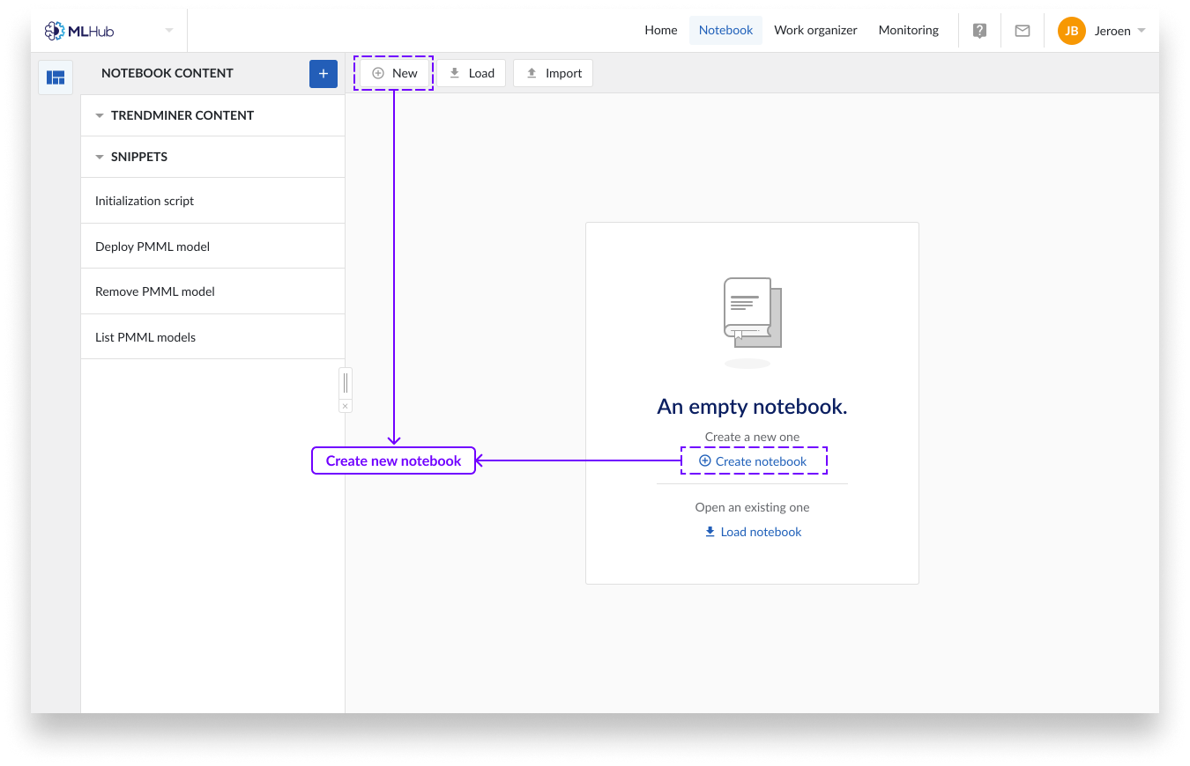The width and height of the screenshot is (1190, 766).
Task: Click the New notebook toolbar button
Action: (x=394, y=73)
